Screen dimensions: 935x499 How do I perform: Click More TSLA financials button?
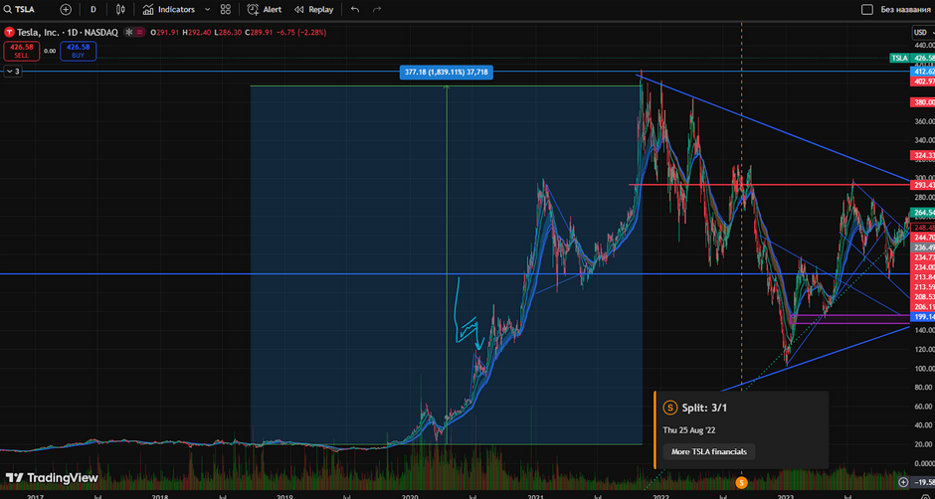click(x=710, y=451)
